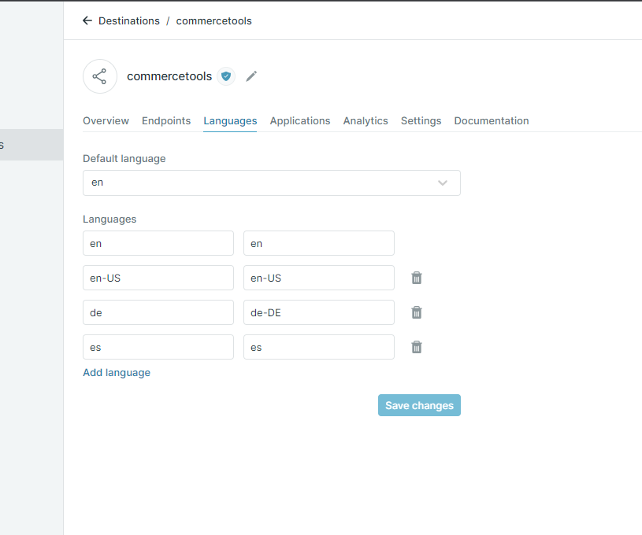Edit the 'en-US' target language field
Image resolution: width=642 pixels, height=535 pixels.
319,278
